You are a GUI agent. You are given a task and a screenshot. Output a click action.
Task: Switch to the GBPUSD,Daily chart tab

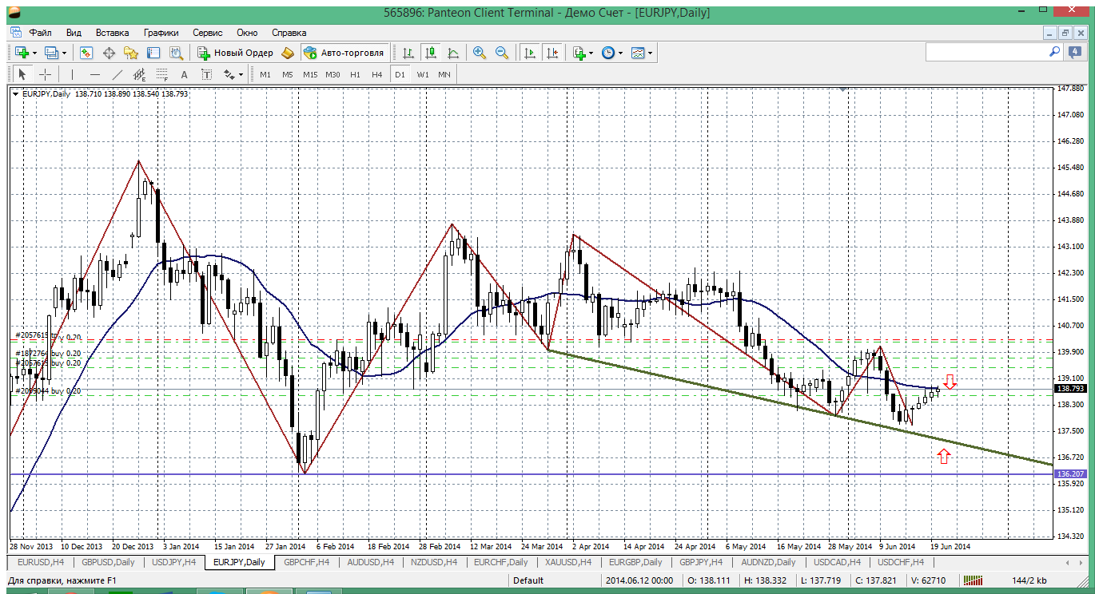(108, 562)
